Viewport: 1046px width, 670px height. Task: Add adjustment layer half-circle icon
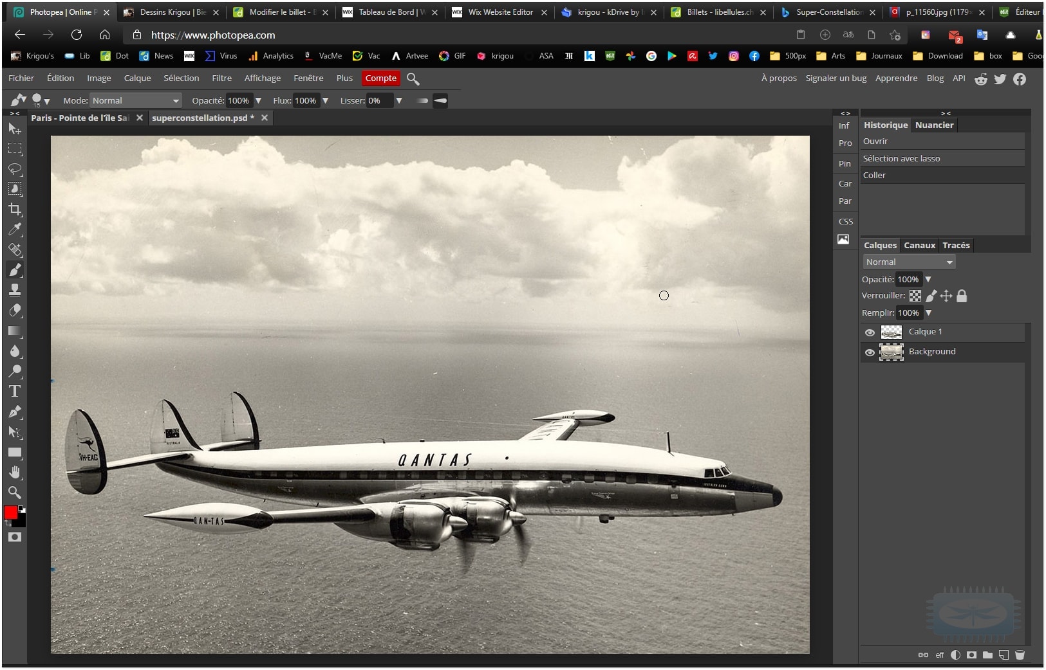tap(955, 655)
